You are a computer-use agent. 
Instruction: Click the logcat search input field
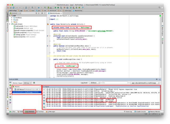[x=115, y=83]
